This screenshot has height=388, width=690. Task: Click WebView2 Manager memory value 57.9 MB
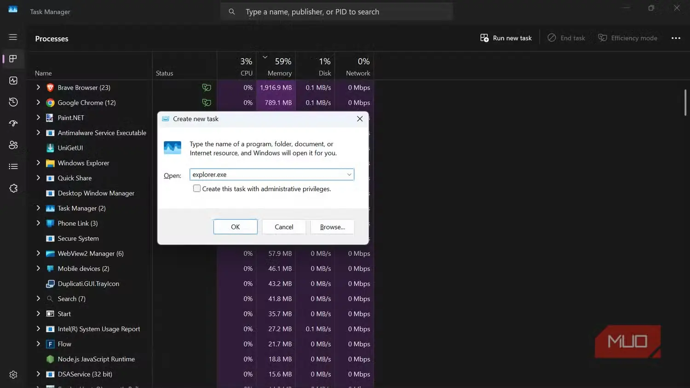(x=280, y=254)
